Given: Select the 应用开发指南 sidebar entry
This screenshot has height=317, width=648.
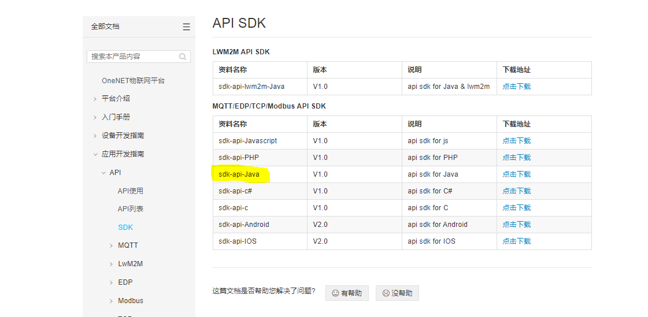Looking at the screenshot, I should coord(123,154).
